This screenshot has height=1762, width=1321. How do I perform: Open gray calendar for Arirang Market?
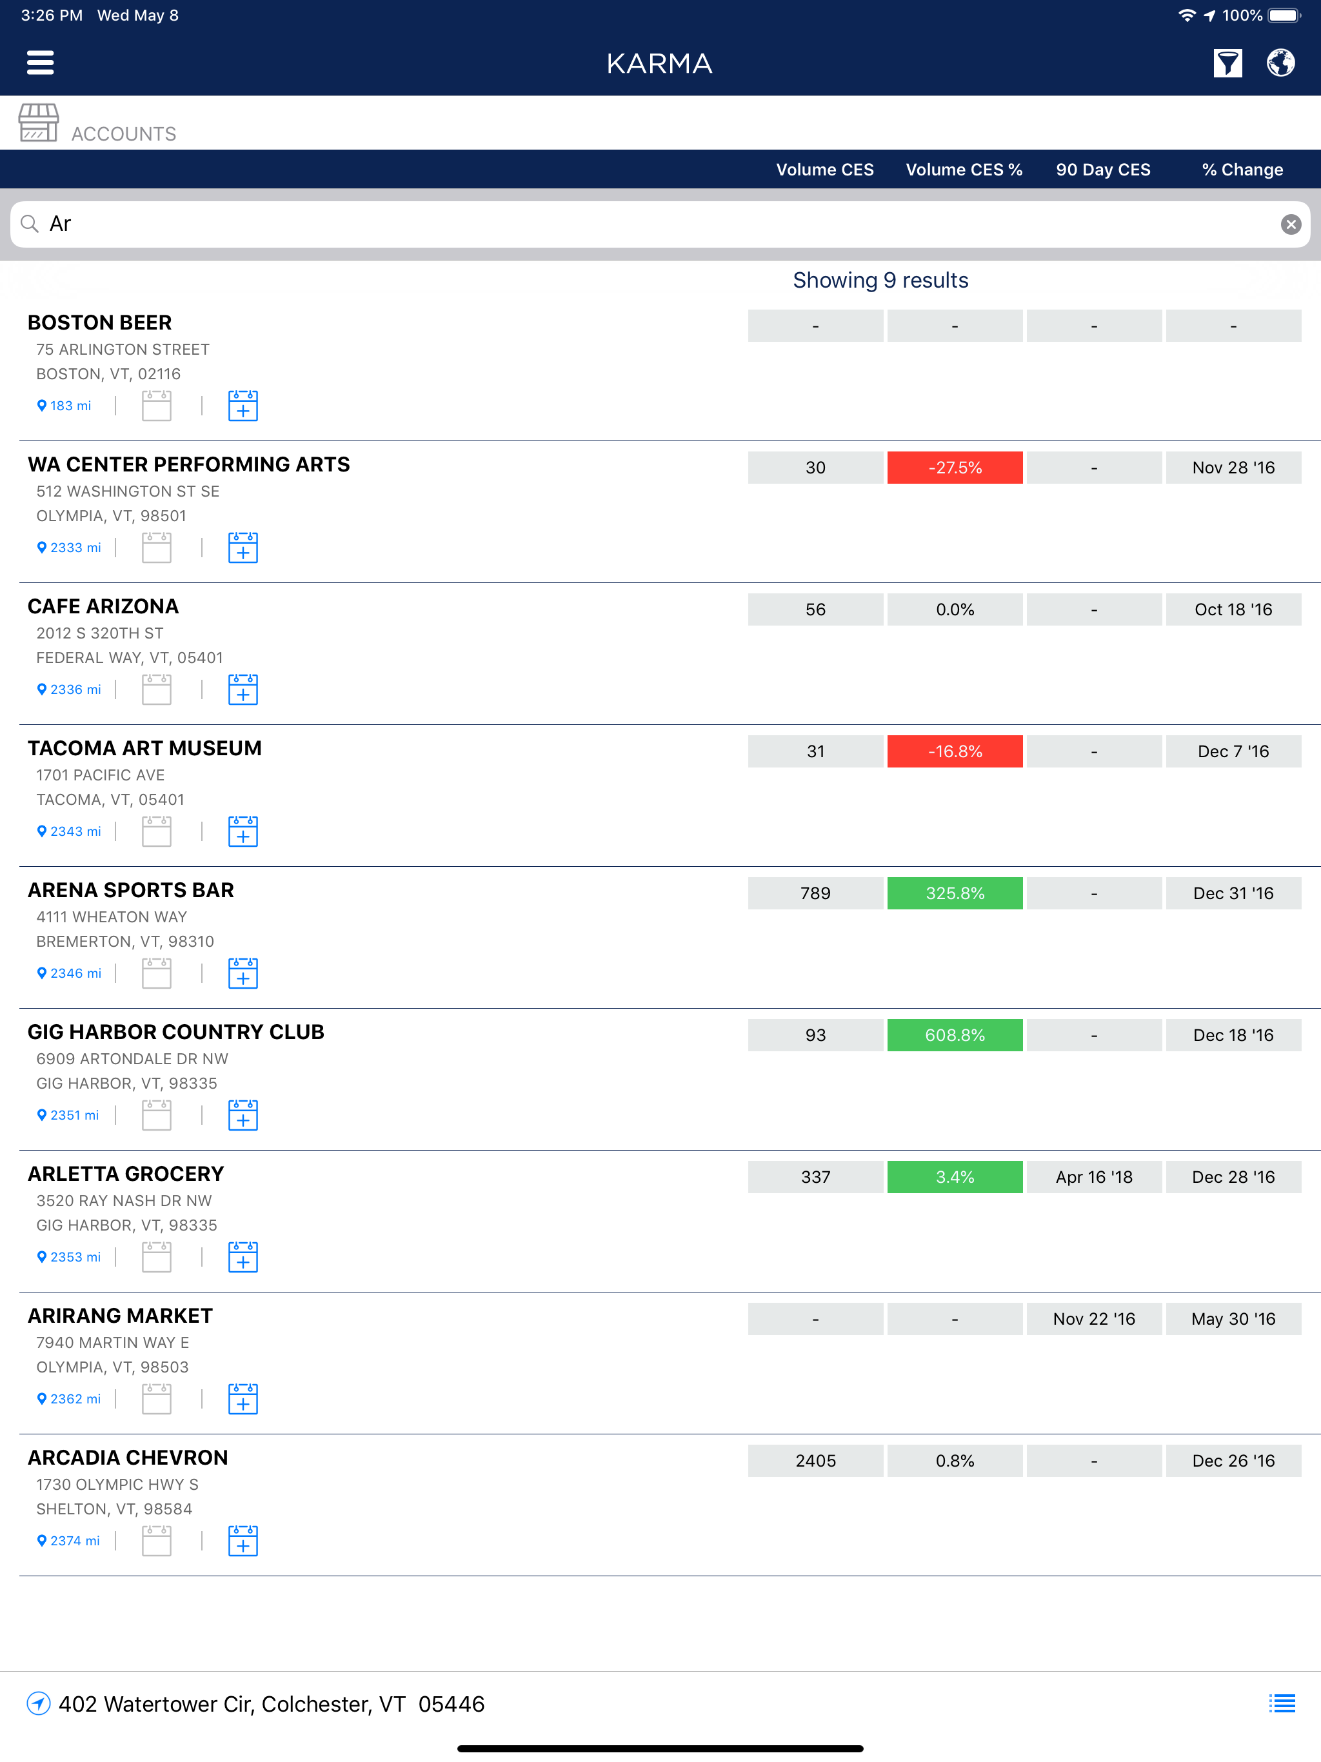(x=156, y=1398)
